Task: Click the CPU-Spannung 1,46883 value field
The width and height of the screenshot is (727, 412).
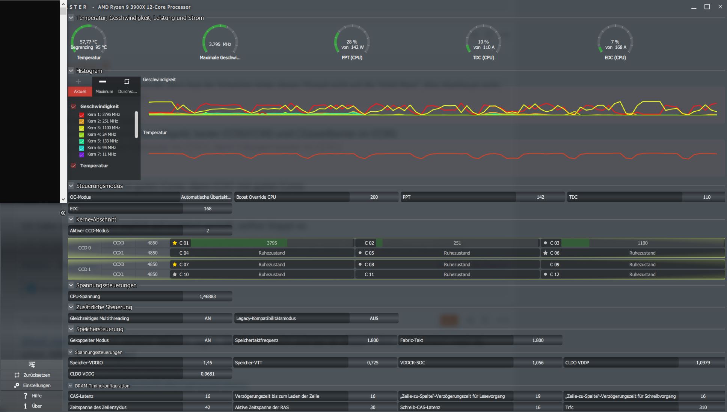Action: point(208,297)
